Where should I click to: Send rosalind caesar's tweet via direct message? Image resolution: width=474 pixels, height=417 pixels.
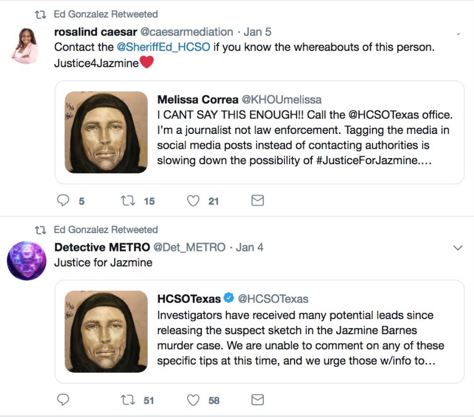(257, 201)
